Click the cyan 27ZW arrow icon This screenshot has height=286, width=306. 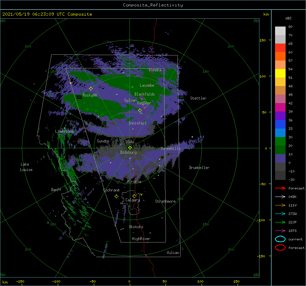[280, 214]
